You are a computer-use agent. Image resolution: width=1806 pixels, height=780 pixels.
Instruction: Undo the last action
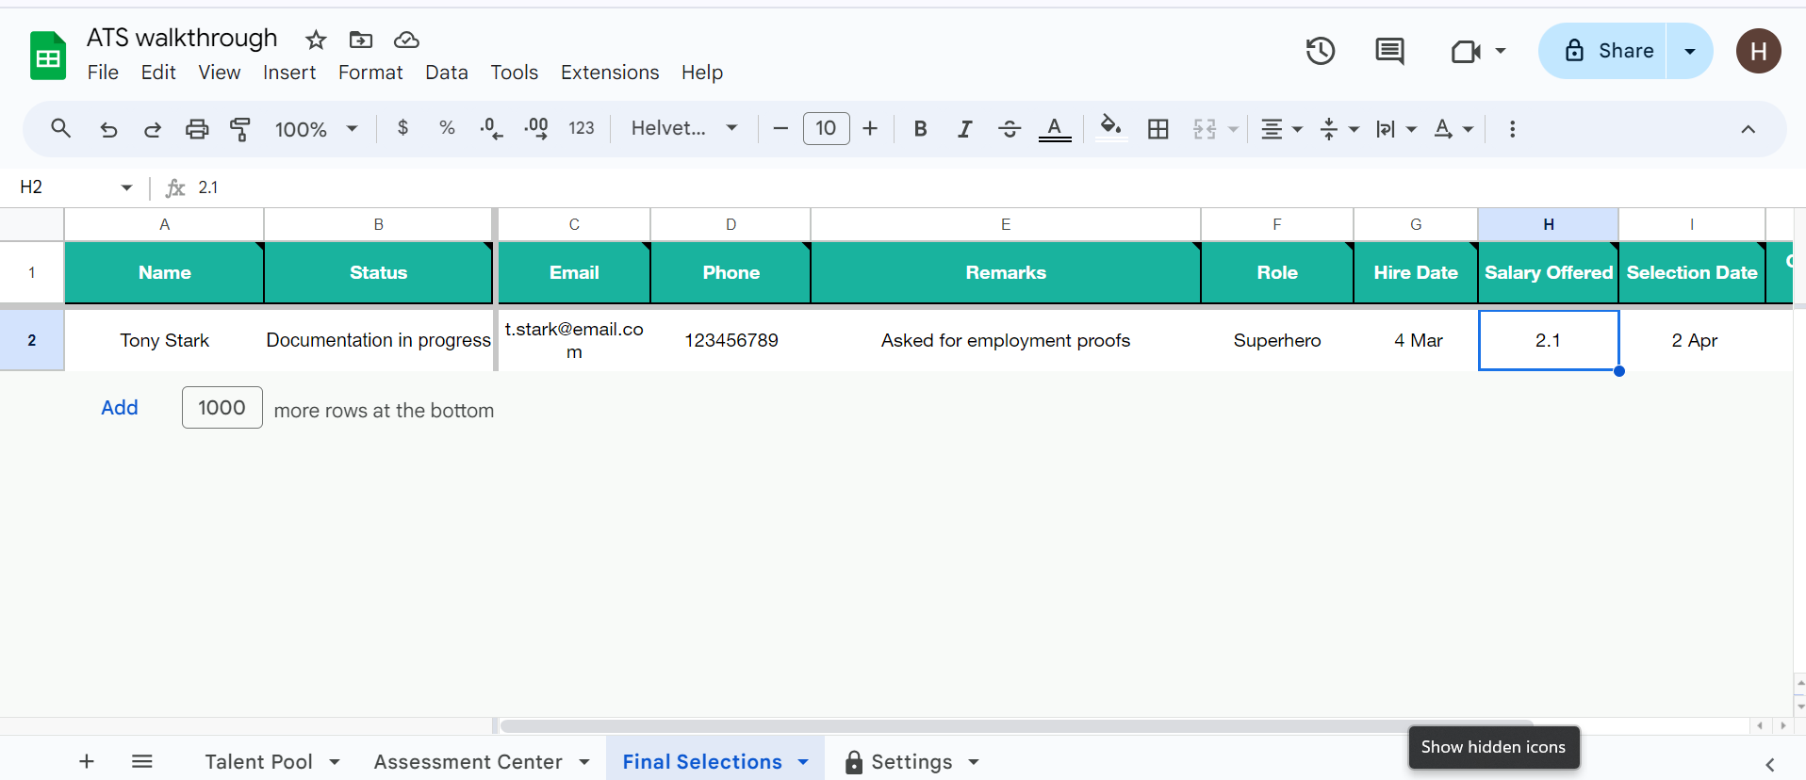pos(109,129)
